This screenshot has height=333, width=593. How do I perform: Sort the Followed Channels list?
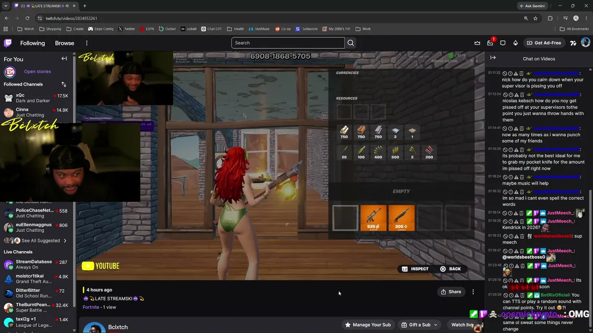pyautogui.click(x=64, y=84)
